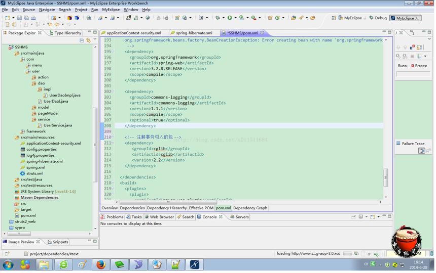Image resolution: width=436 pixels, height=273 pixels.
Task: Click the Print icon in toolbar
Action: [33, 18]
